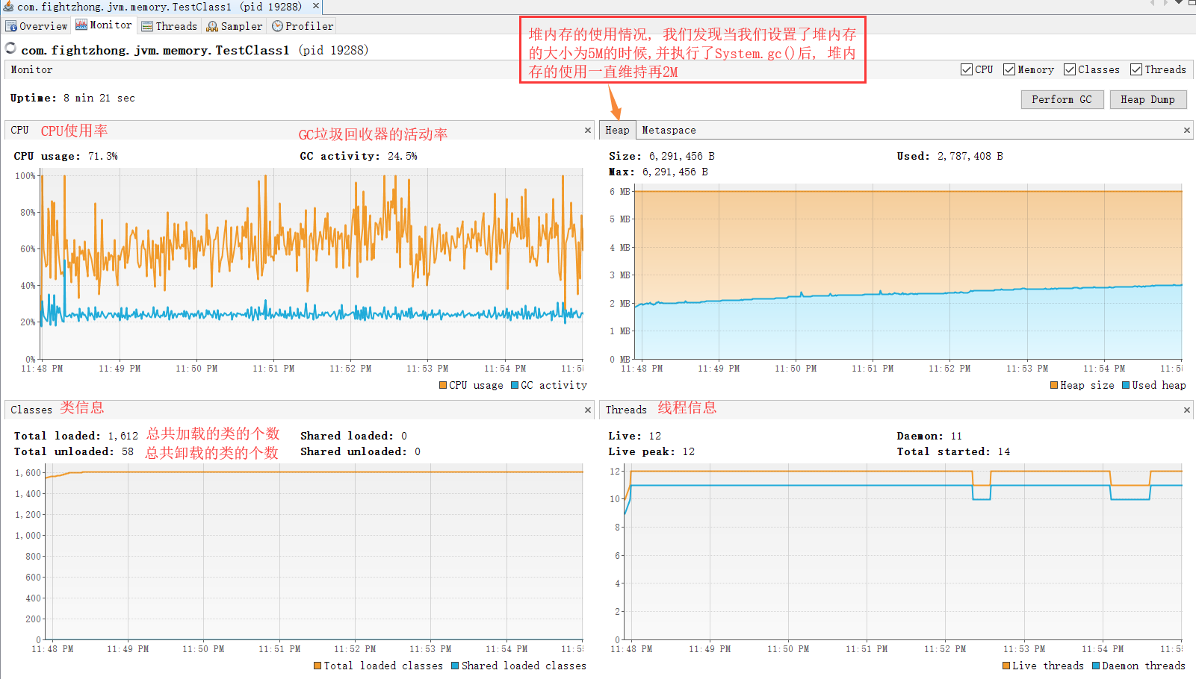Click the Daemon 11 value
Image resolution: width=1196 pixels, height=679 pixels.
[x=956, y=436]
